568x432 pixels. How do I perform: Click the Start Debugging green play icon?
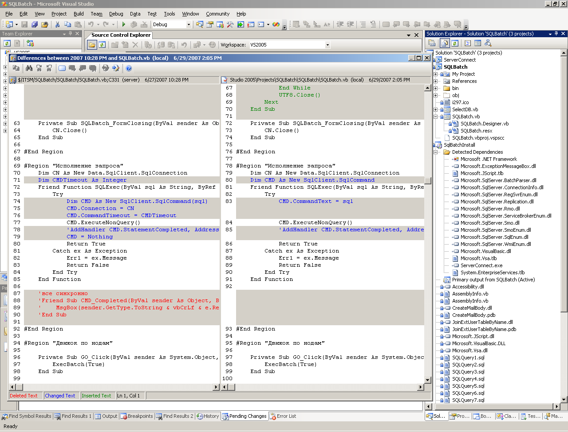123,24
